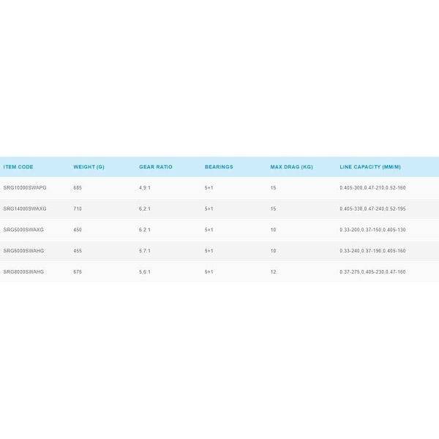Click the LINE CAPACITY (MM/M) column header
Screen dimensions: 439x439
coord(370,167)
